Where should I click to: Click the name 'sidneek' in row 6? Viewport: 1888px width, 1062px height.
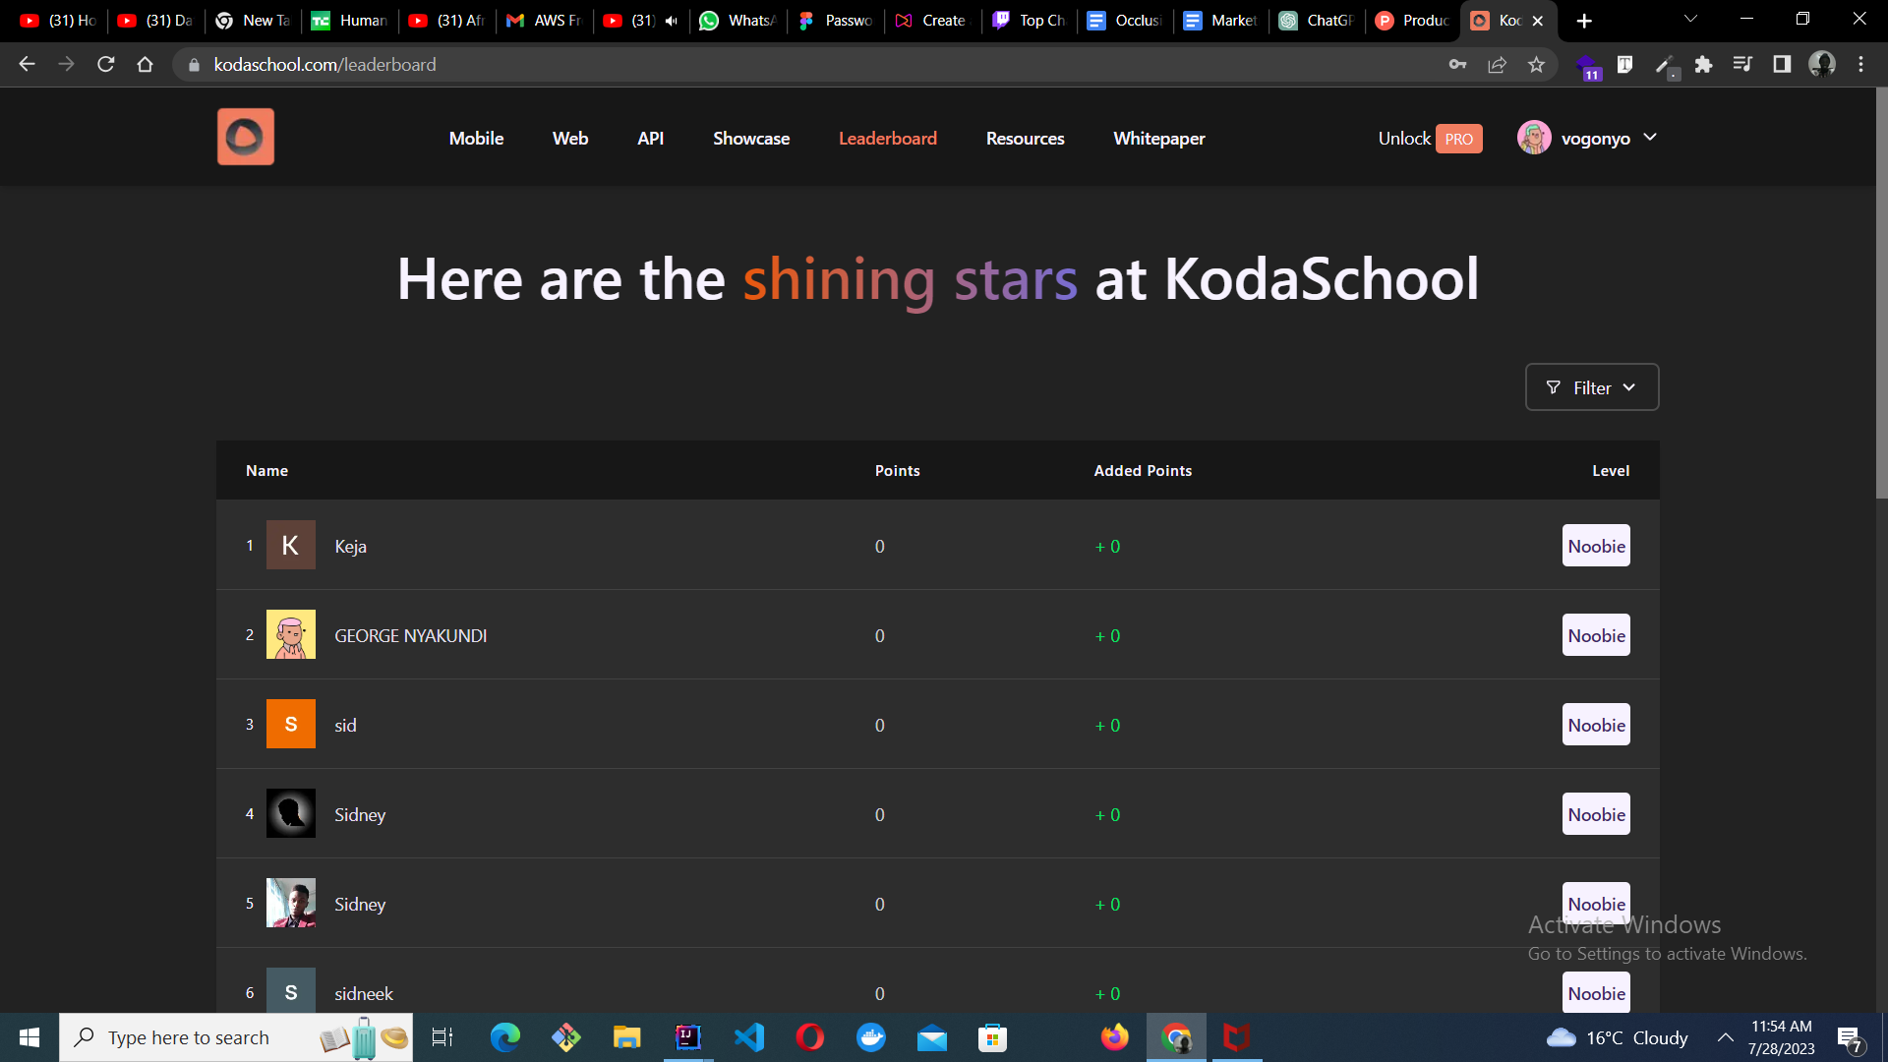point(364,994)
